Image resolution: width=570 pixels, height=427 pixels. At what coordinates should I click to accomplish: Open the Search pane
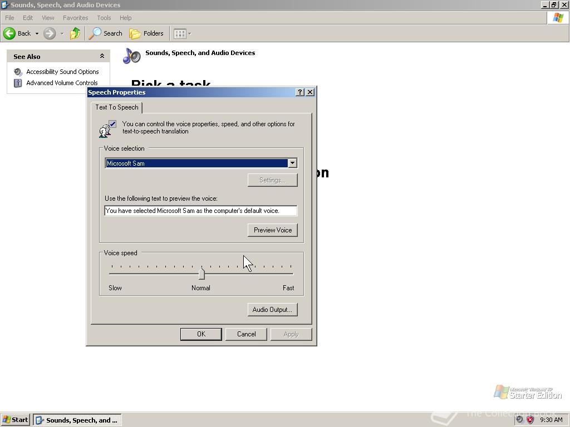(x=106, y=33)
